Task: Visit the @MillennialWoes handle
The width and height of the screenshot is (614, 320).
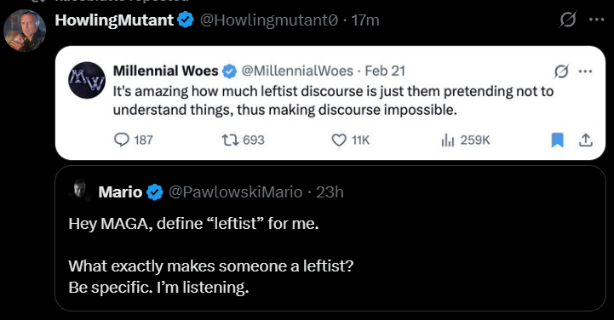Action: coord(297,71)
